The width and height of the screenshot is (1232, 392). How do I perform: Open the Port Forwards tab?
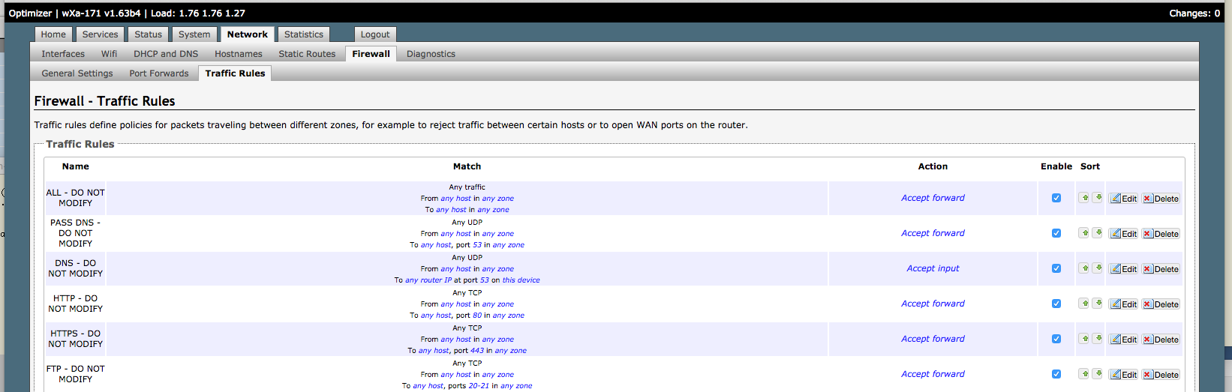pos(159,73)
